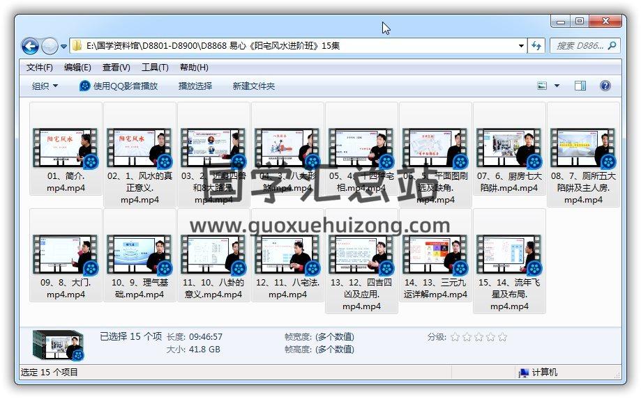
Task: Click 长度: 09:46:57 in details pane
Action: [194, 337]
